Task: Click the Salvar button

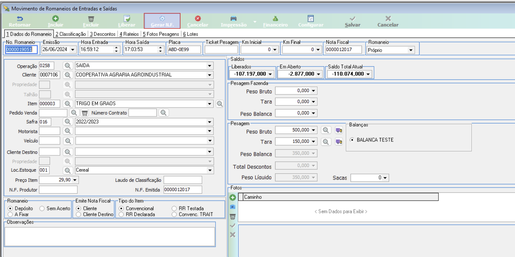Action: pyautogui.click(x=353, y=21)
